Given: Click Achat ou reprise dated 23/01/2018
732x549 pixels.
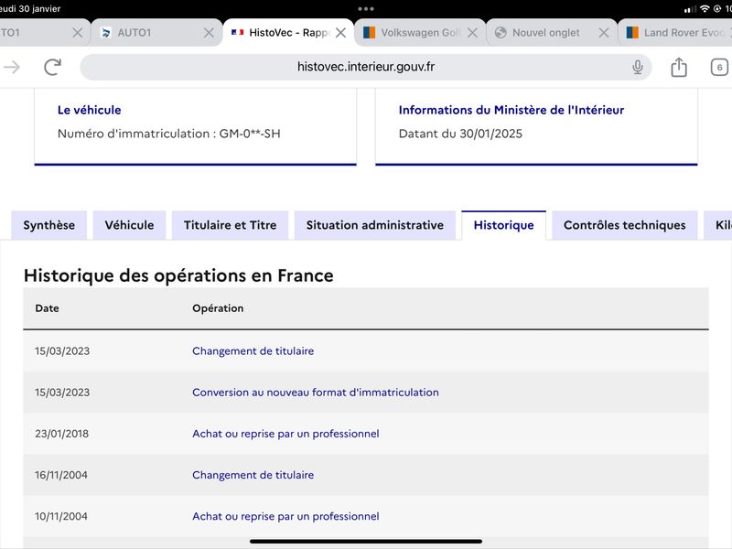Looking at the screenshot, I should tap(285, 434).
